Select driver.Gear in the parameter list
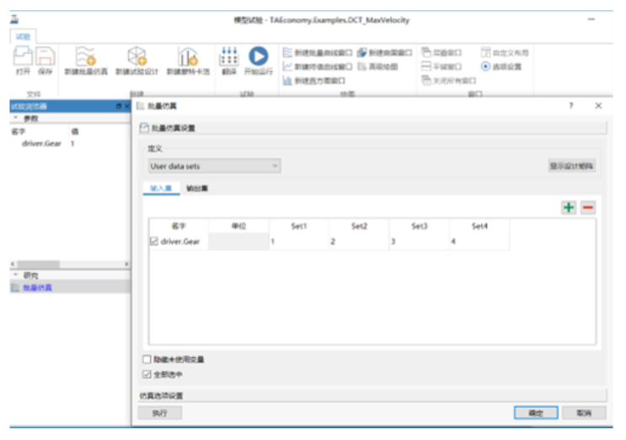Viewport: 626px width, 440px height. 41,144
